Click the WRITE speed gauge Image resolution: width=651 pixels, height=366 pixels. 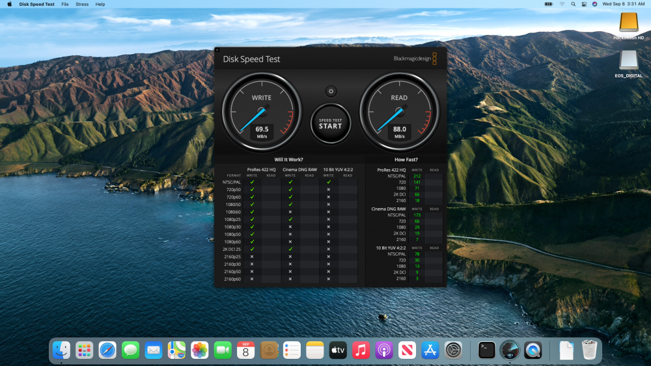click(x=262, y=112)
